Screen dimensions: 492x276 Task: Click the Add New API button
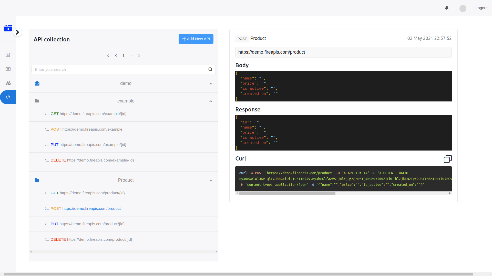(x=196, y=39)
